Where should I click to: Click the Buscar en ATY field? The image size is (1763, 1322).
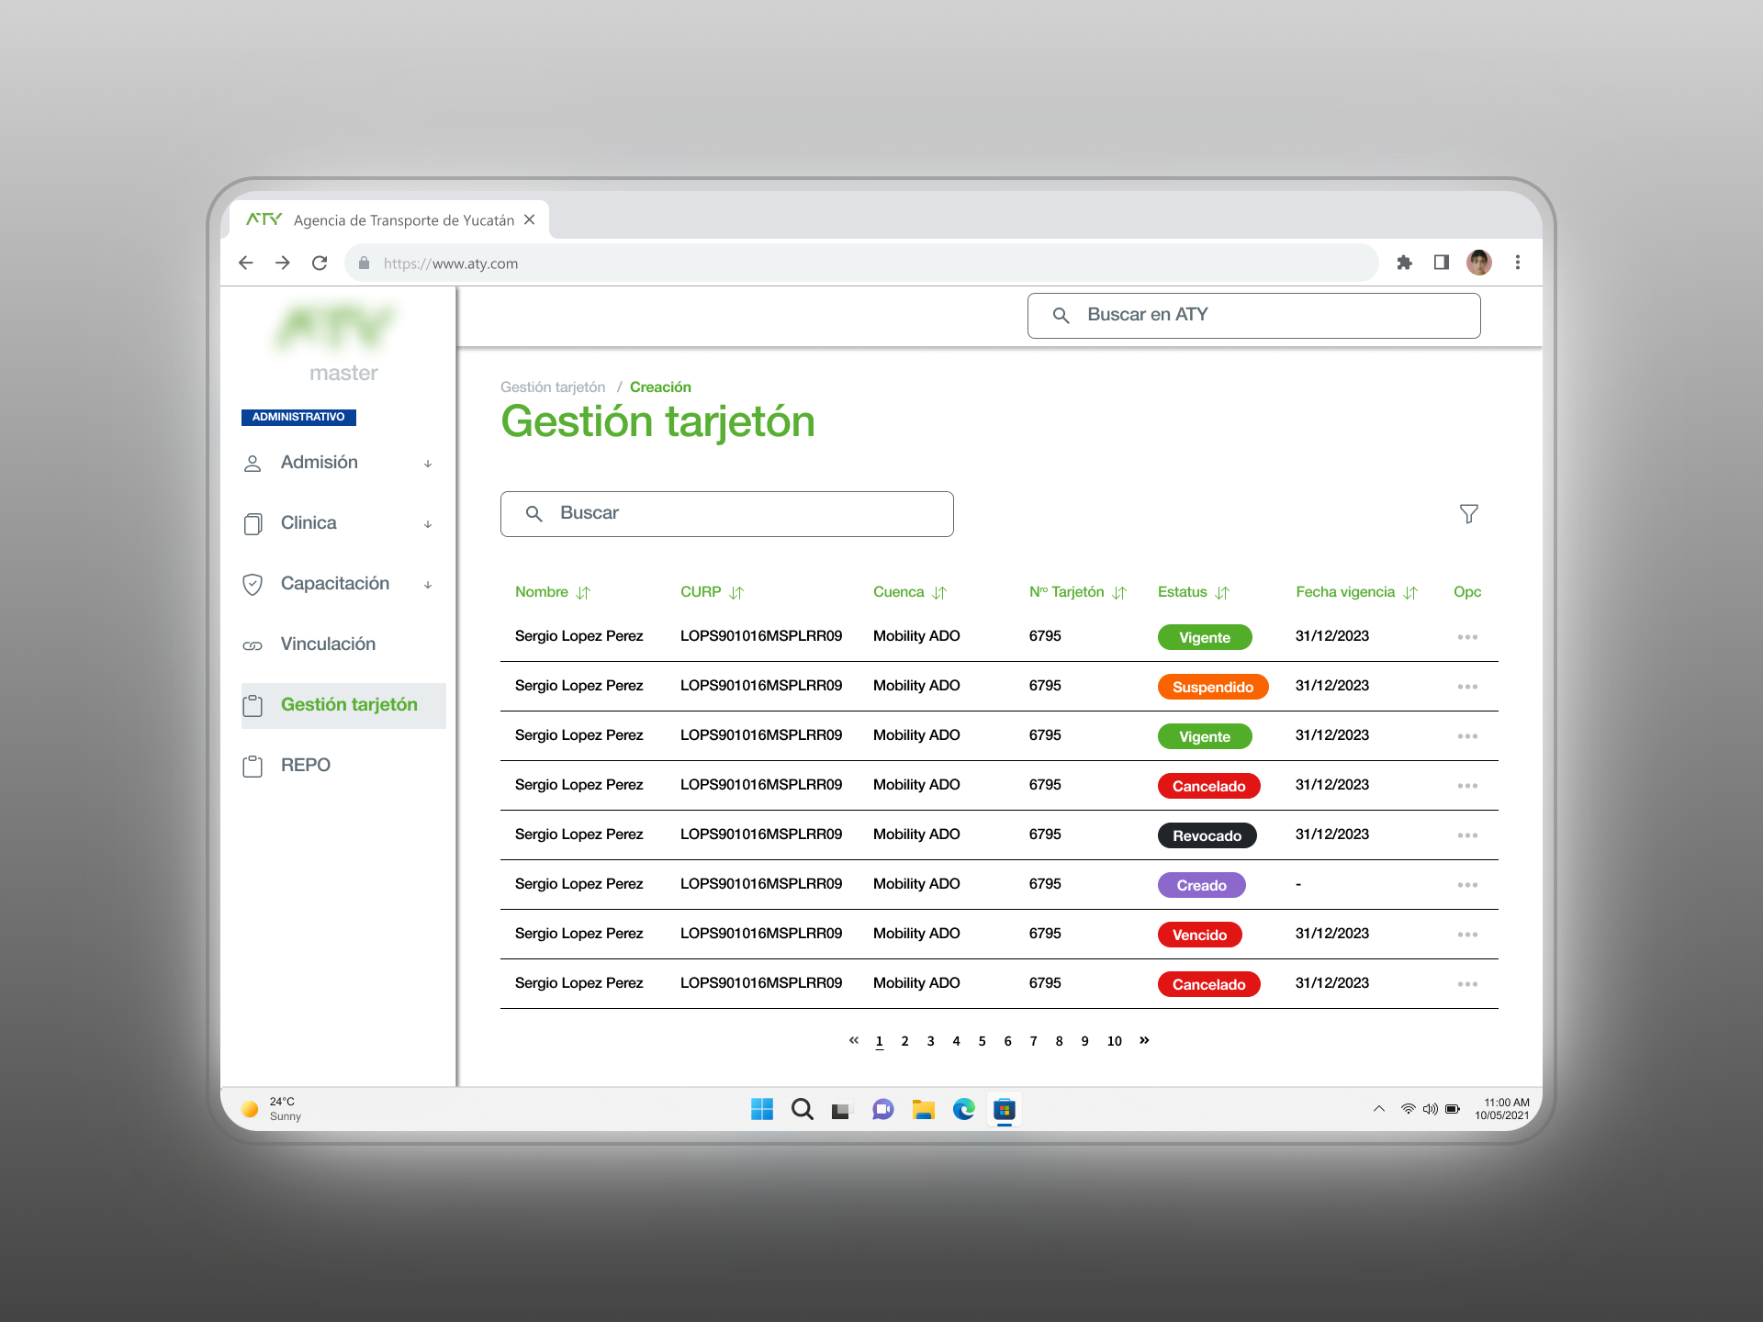(1253, 315)
